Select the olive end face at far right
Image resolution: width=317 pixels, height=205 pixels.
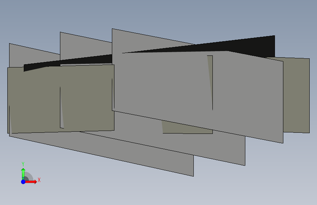(x=297, y=95)
